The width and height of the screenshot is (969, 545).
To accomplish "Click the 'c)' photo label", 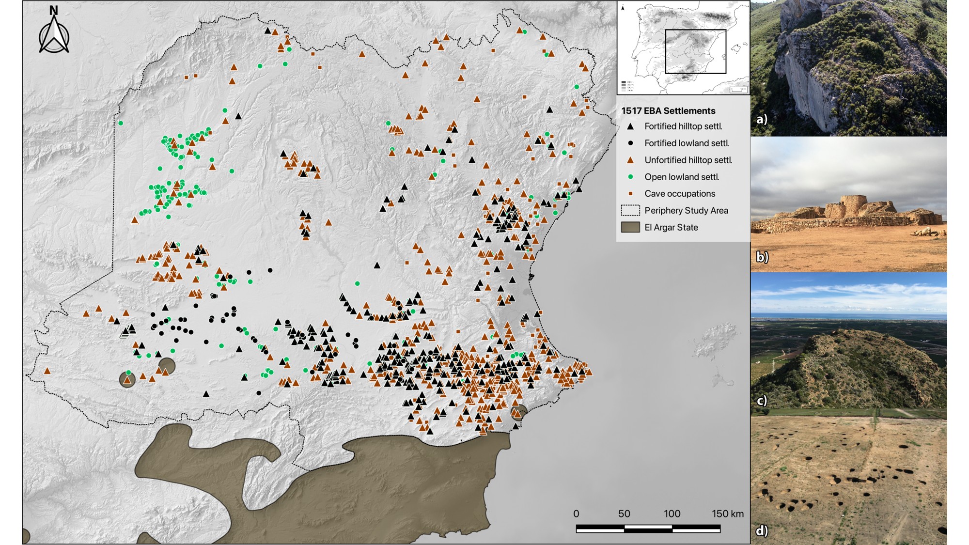I will point(762,400).
